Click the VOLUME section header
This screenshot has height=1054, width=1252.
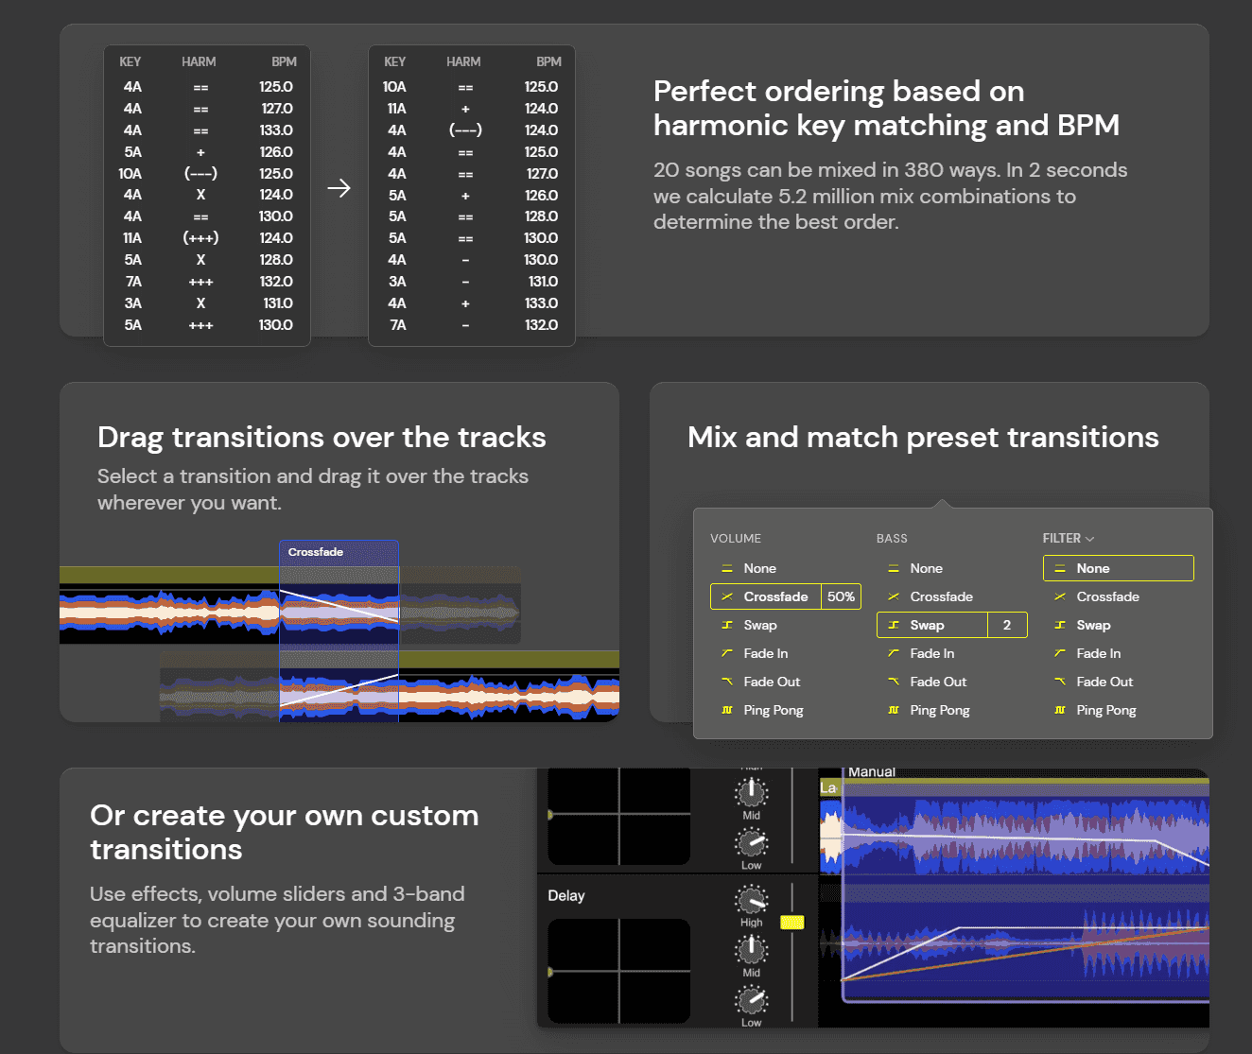click(736, 538)
